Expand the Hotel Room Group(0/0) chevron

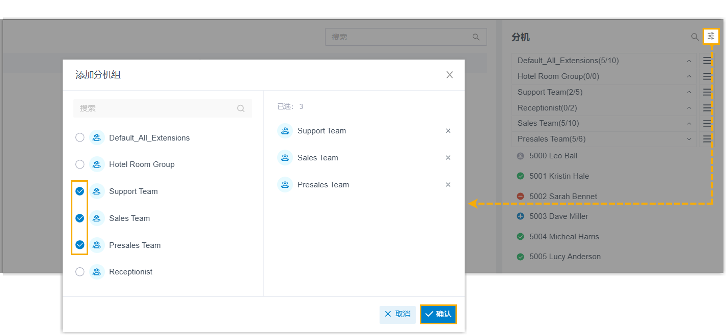coord(689,76)
